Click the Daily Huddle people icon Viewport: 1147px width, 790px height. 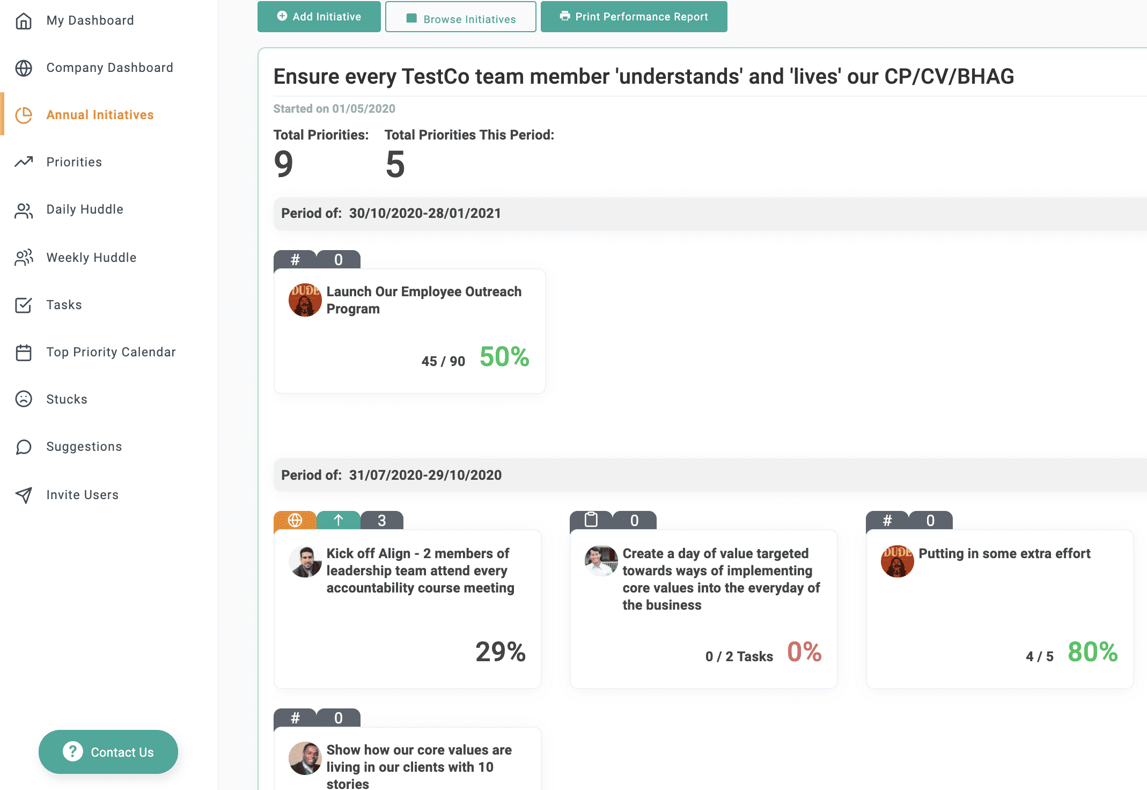pyautogui.click(x=24, y=210)
